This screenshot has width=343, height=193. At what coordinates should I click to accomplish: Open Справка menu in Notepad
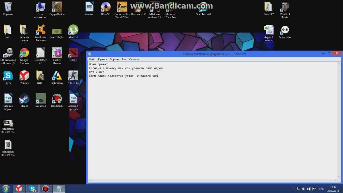pos(134,60)
